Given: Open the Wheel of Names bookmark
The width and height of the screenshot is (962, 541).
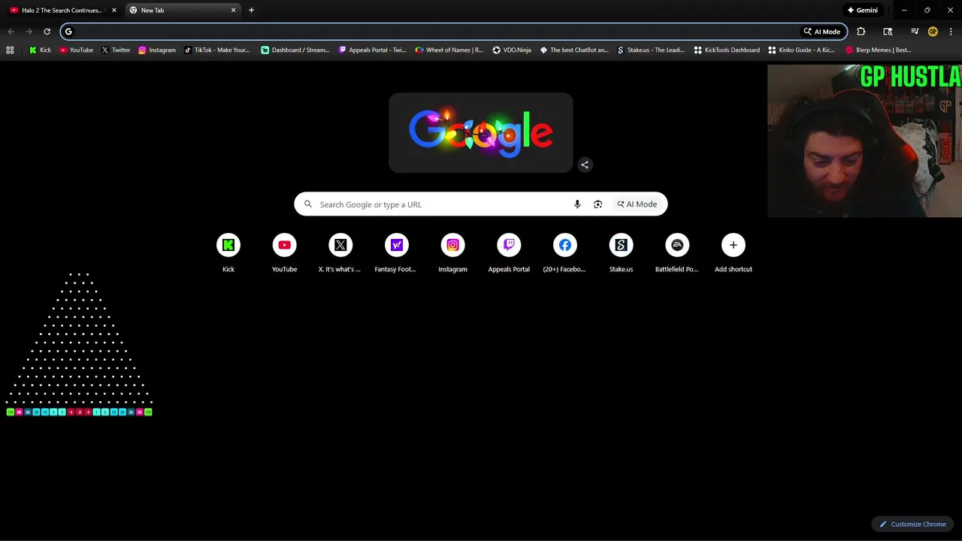Looking at the screenshot, I should click(449, 50).
